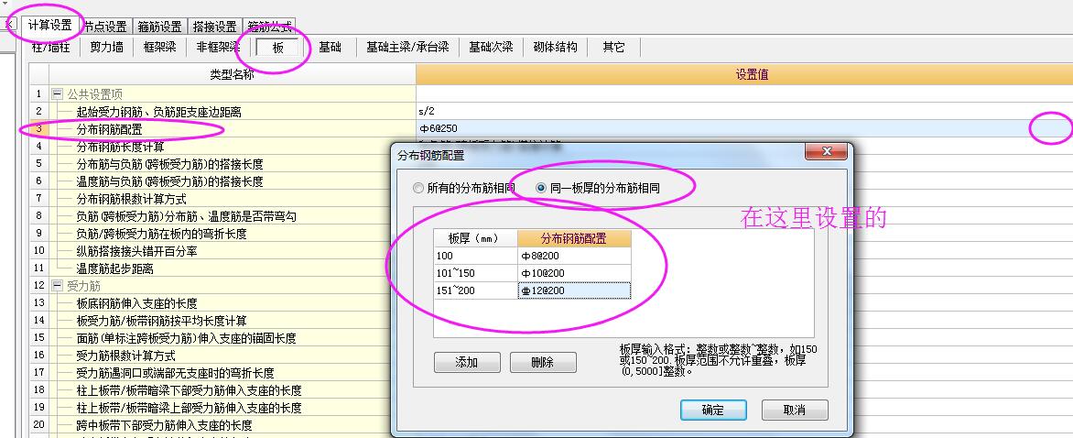The image size is (1073, 438).
Task: Collapse the 受力筋 group
Action: (58, 285)
